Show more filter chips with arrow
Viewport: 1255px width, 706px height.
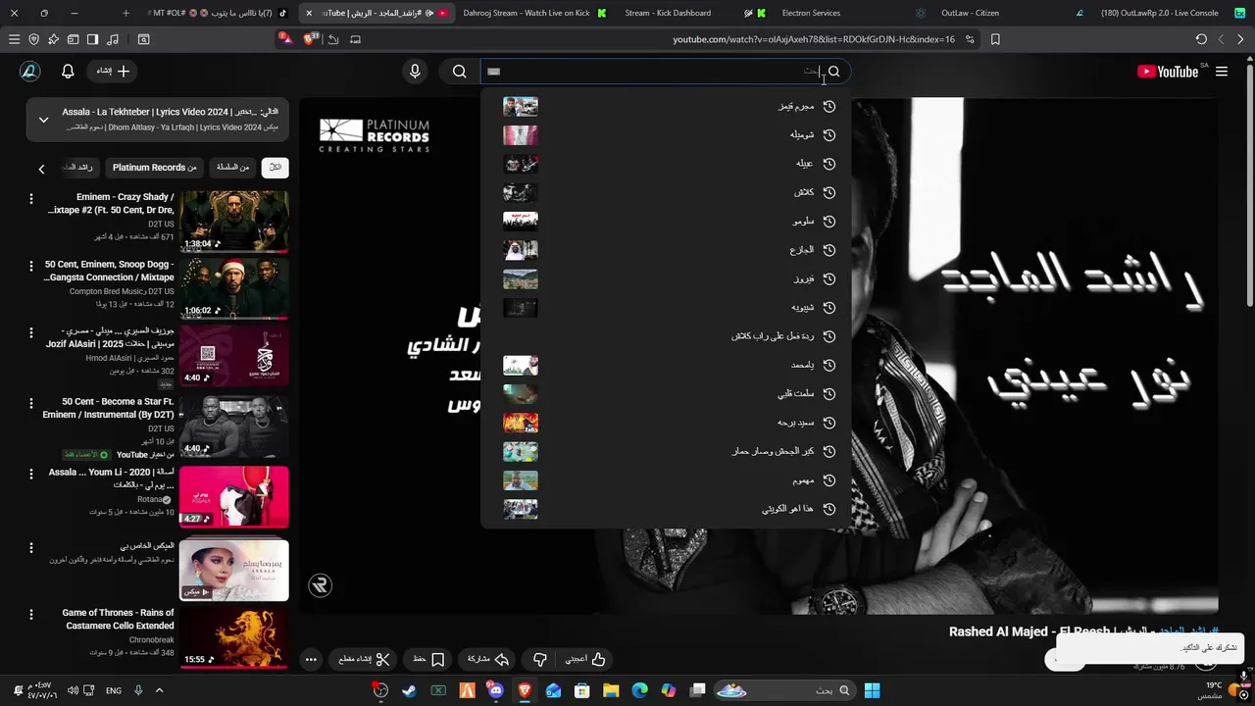coord(41,169)
